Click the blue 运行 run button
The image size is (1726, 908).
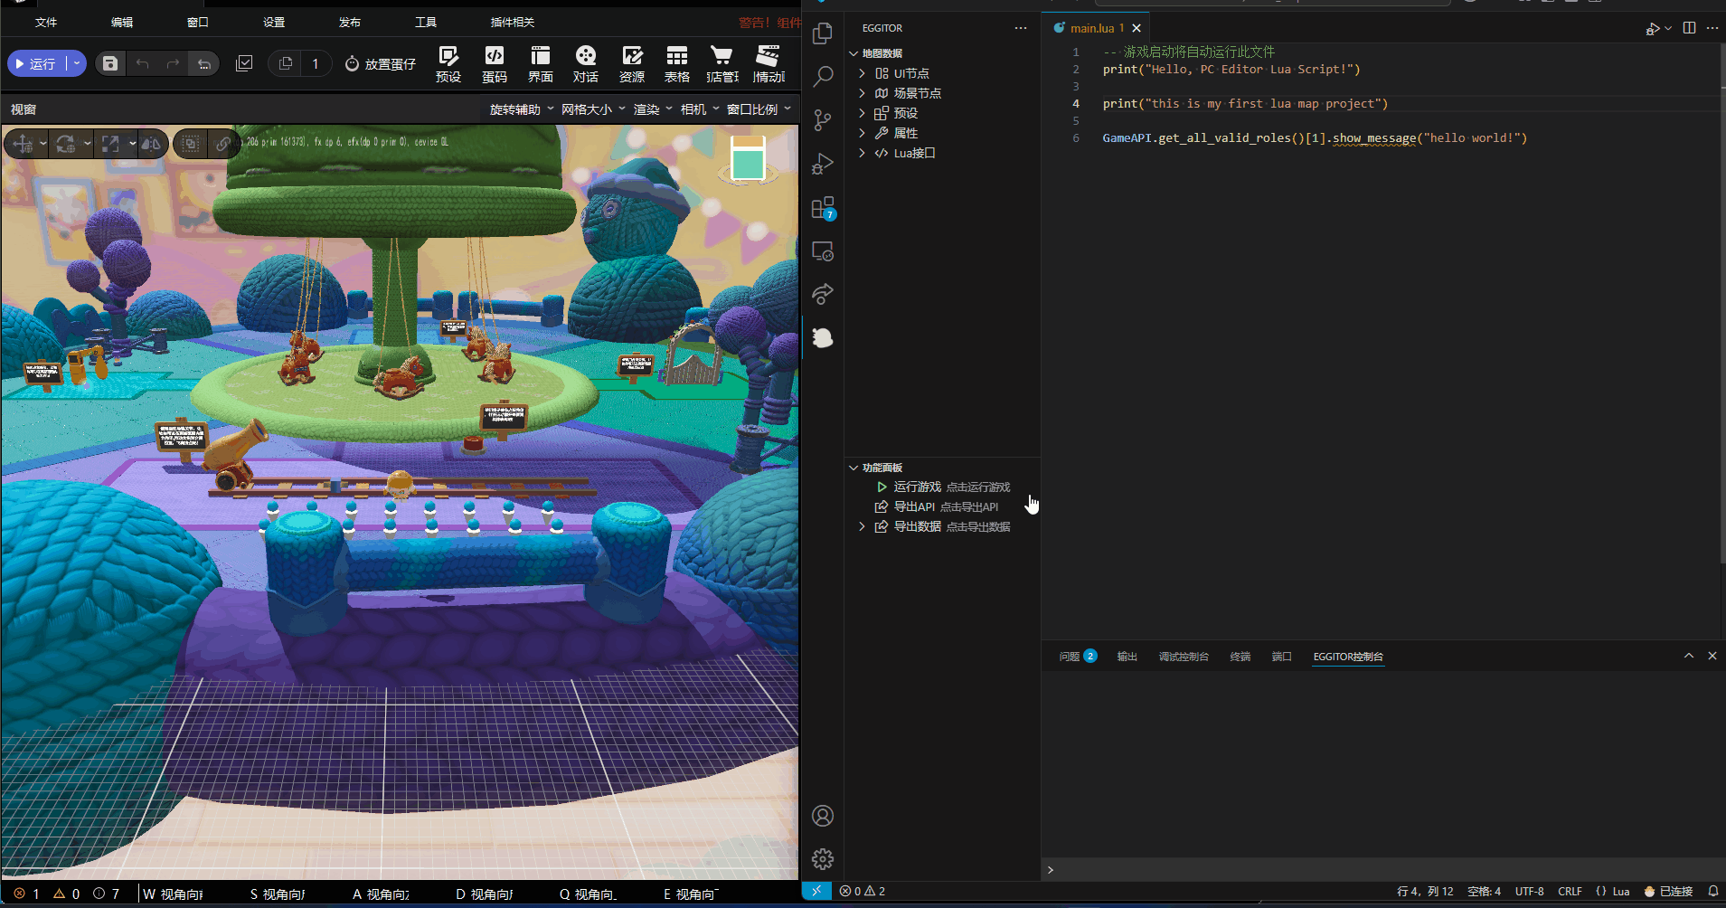[36, 63]
